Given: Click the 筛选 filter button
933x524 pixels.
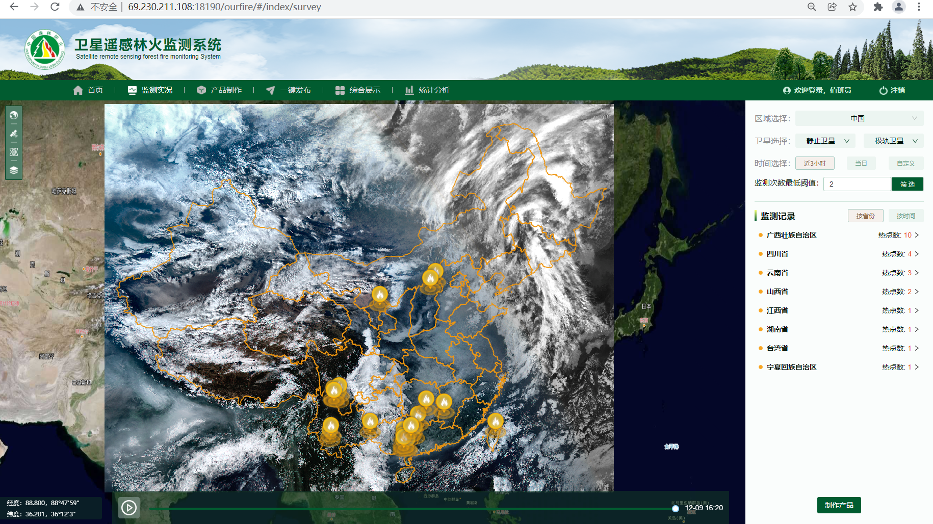Looking at the screenshot, I should (908, 184).
